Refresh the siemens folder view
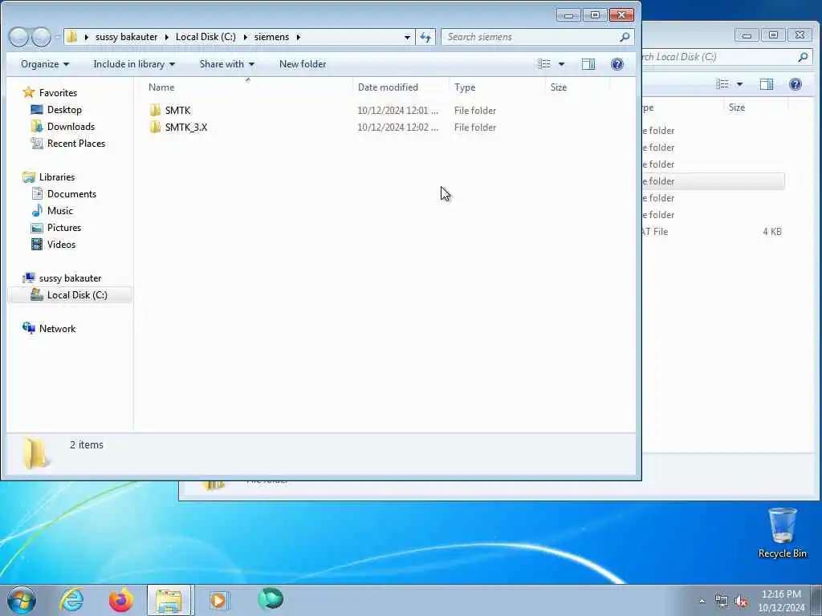This screenshot has height=616, width=822. point(425,37)
